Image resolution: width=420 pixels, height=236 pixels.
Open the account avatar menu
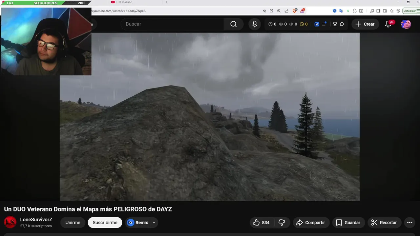point(406,24)
